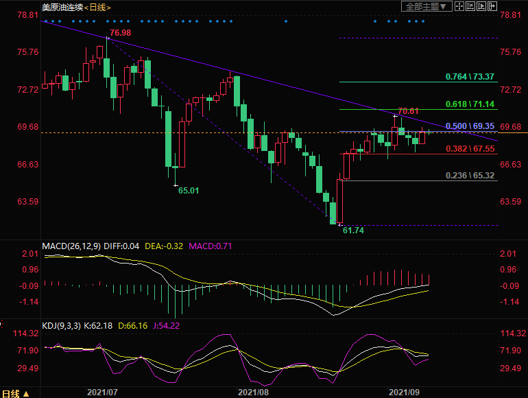Image resolution: width=528 pixels, height=398 pixels.
Task: Select the 0.500 \ 69.35 Fibonacci level label
Action: (470, 127)
